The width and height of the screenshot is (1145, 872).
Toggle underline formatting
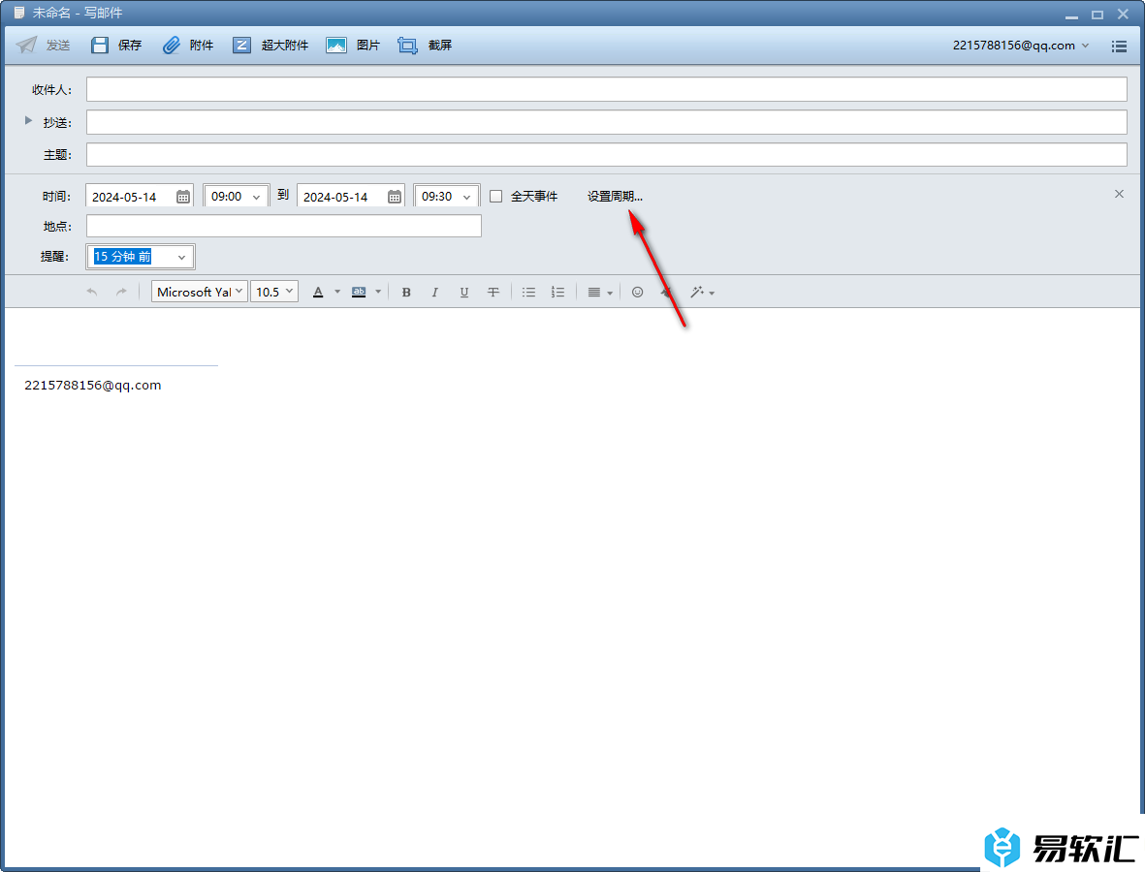click(463, 292)
